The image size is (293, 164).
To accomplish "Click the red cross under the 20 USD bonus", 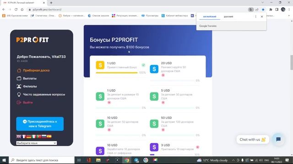I will pyautogui.click(x=163, y=75).
